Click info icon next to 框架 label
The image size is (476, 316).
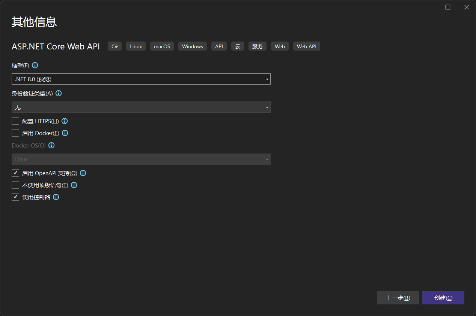click(x=35, y=65)
